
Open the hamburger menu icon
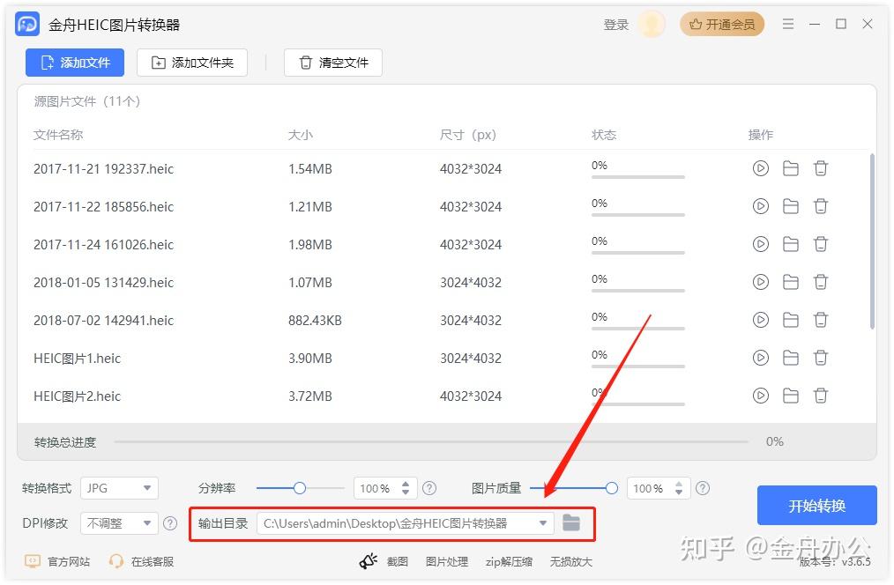(788, 24)
